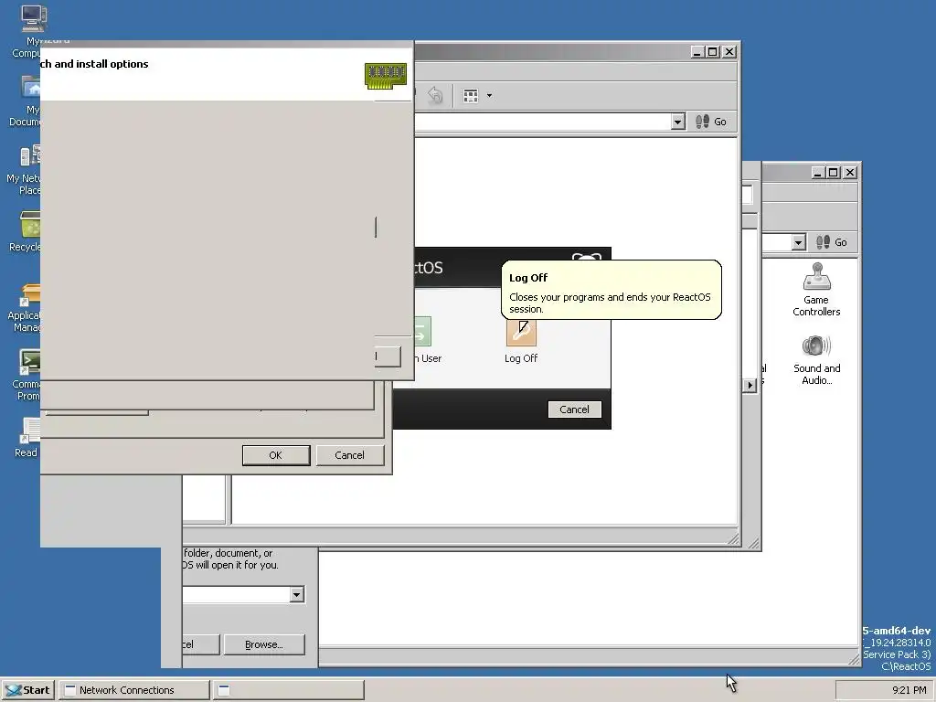Click the 9:21 PM system clock

(x=909, y=690)
